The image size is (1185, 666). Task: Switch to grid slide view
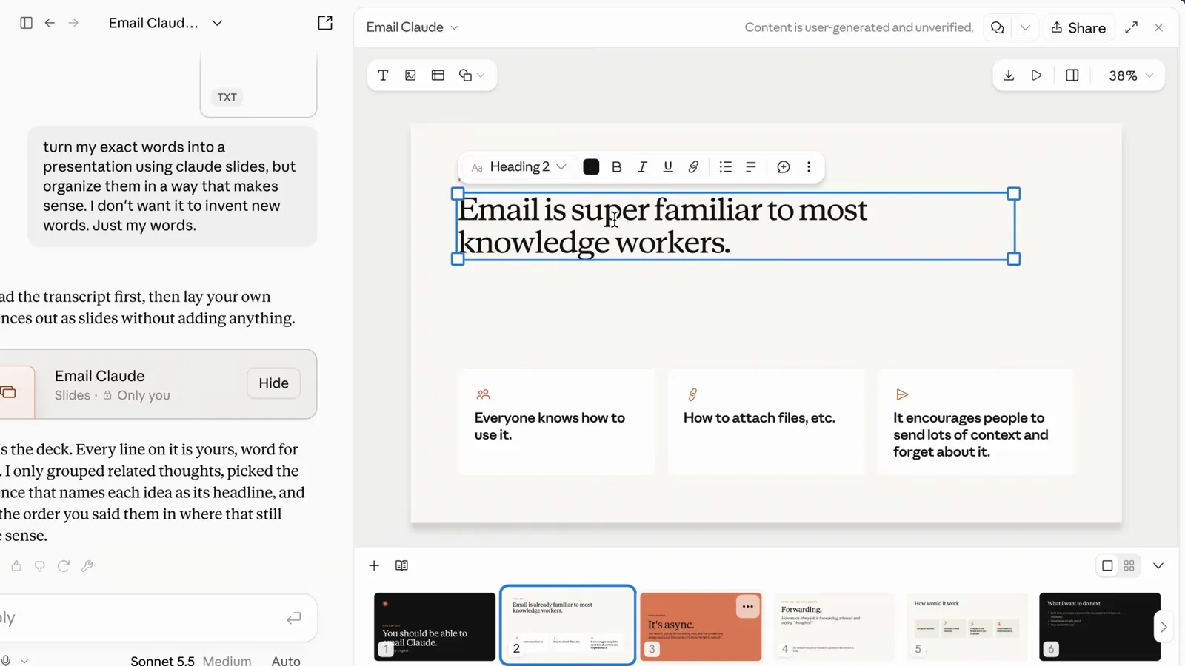[1129, 566]
